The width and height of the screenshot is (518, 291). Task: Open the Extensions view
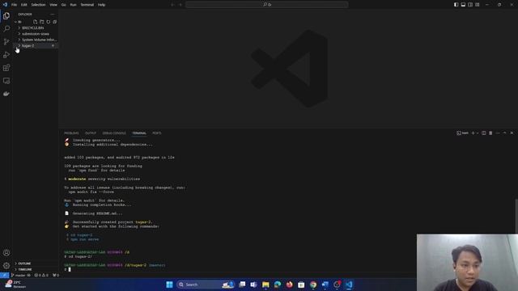click(6, 68)
